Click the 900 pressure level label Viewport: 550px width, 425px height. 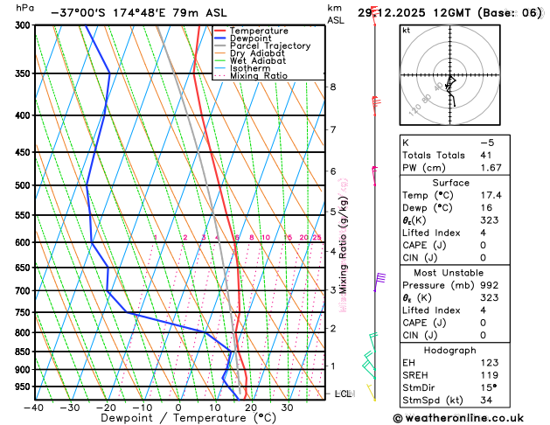[x=22, y=370]
